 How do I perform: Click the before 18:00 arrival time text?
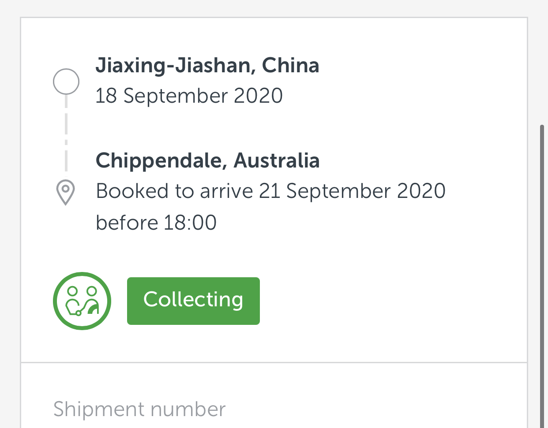(x=156, y=223)
